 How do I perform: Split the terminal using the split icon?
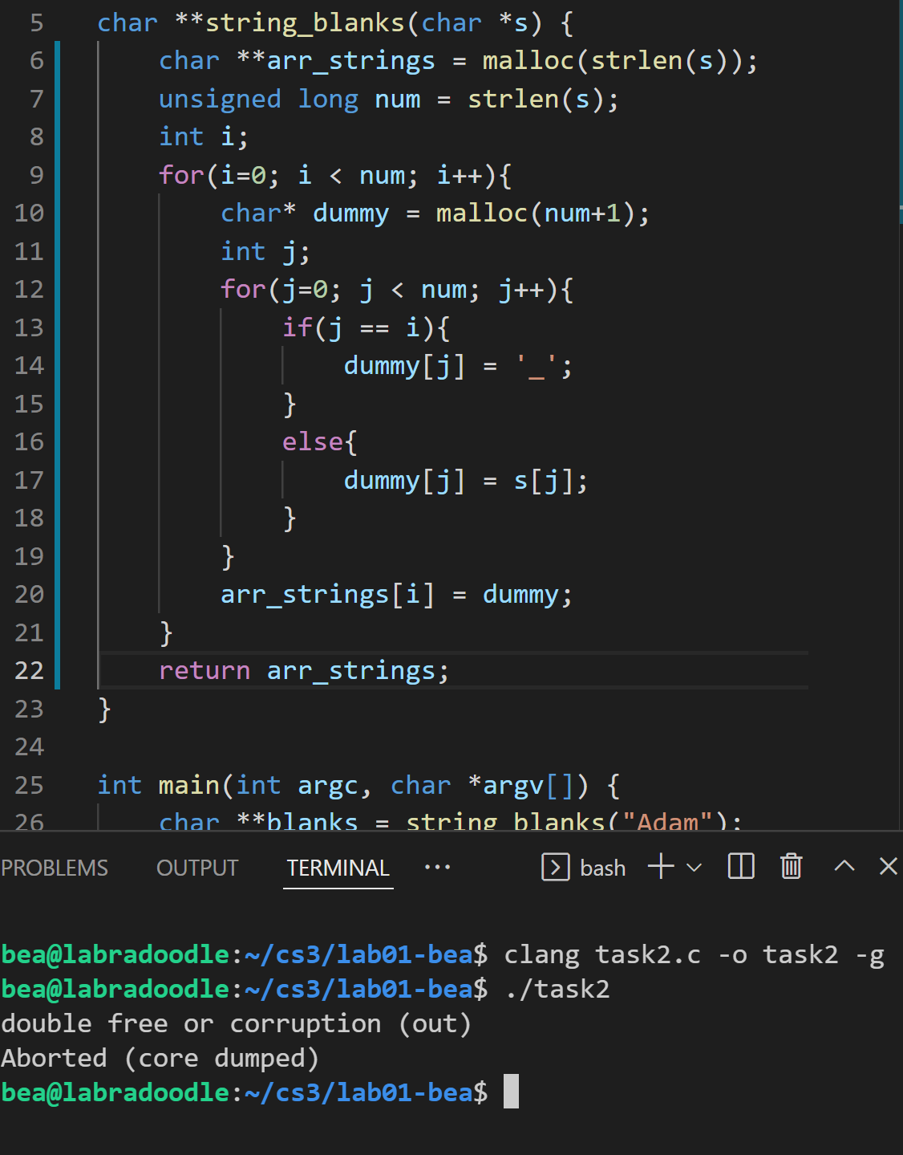740,867
